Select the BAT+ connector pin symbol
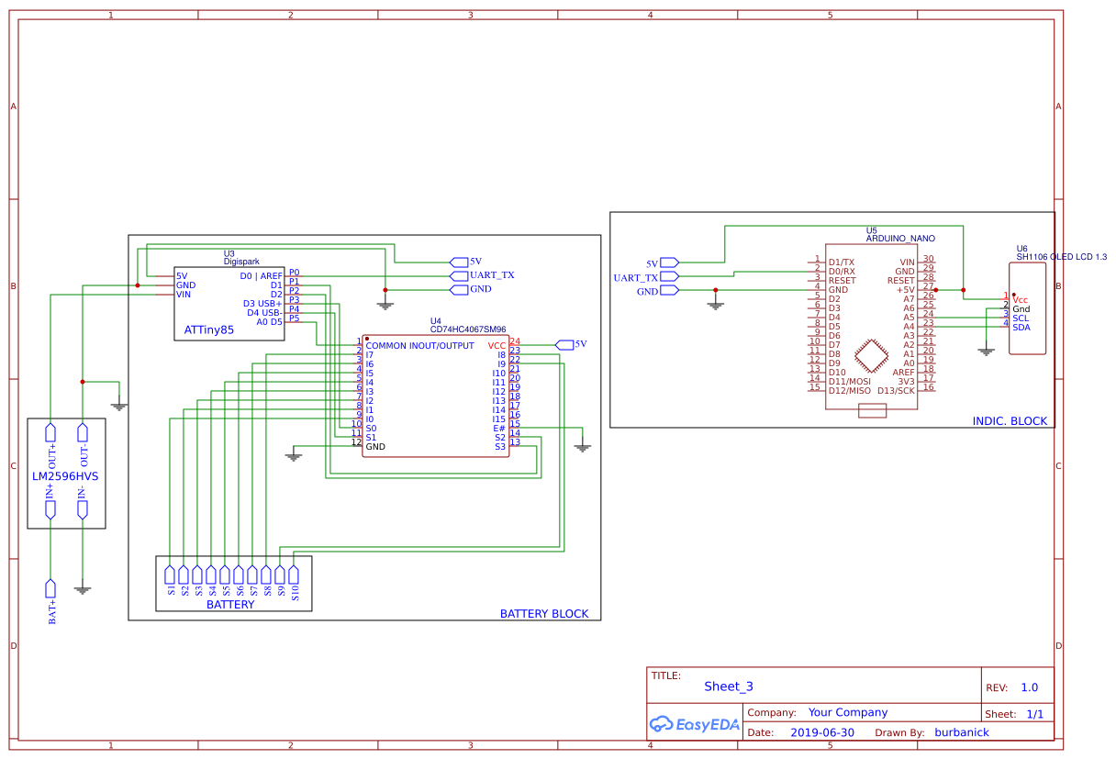The height and width of the screenshot is (759, 1116). click(x=49, y=587)
